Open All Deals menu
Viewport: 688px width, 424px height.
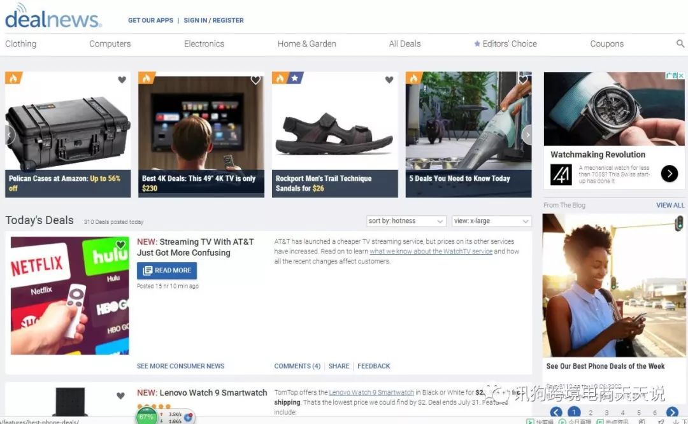click(x=405, y=44)
